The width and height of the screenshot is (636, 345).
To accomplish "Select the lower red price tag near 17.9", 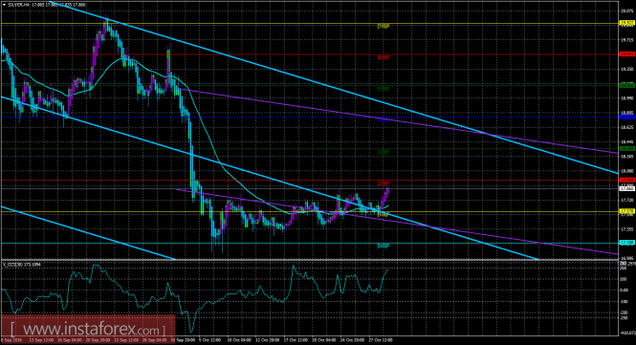I will click(x=627, y=180).
